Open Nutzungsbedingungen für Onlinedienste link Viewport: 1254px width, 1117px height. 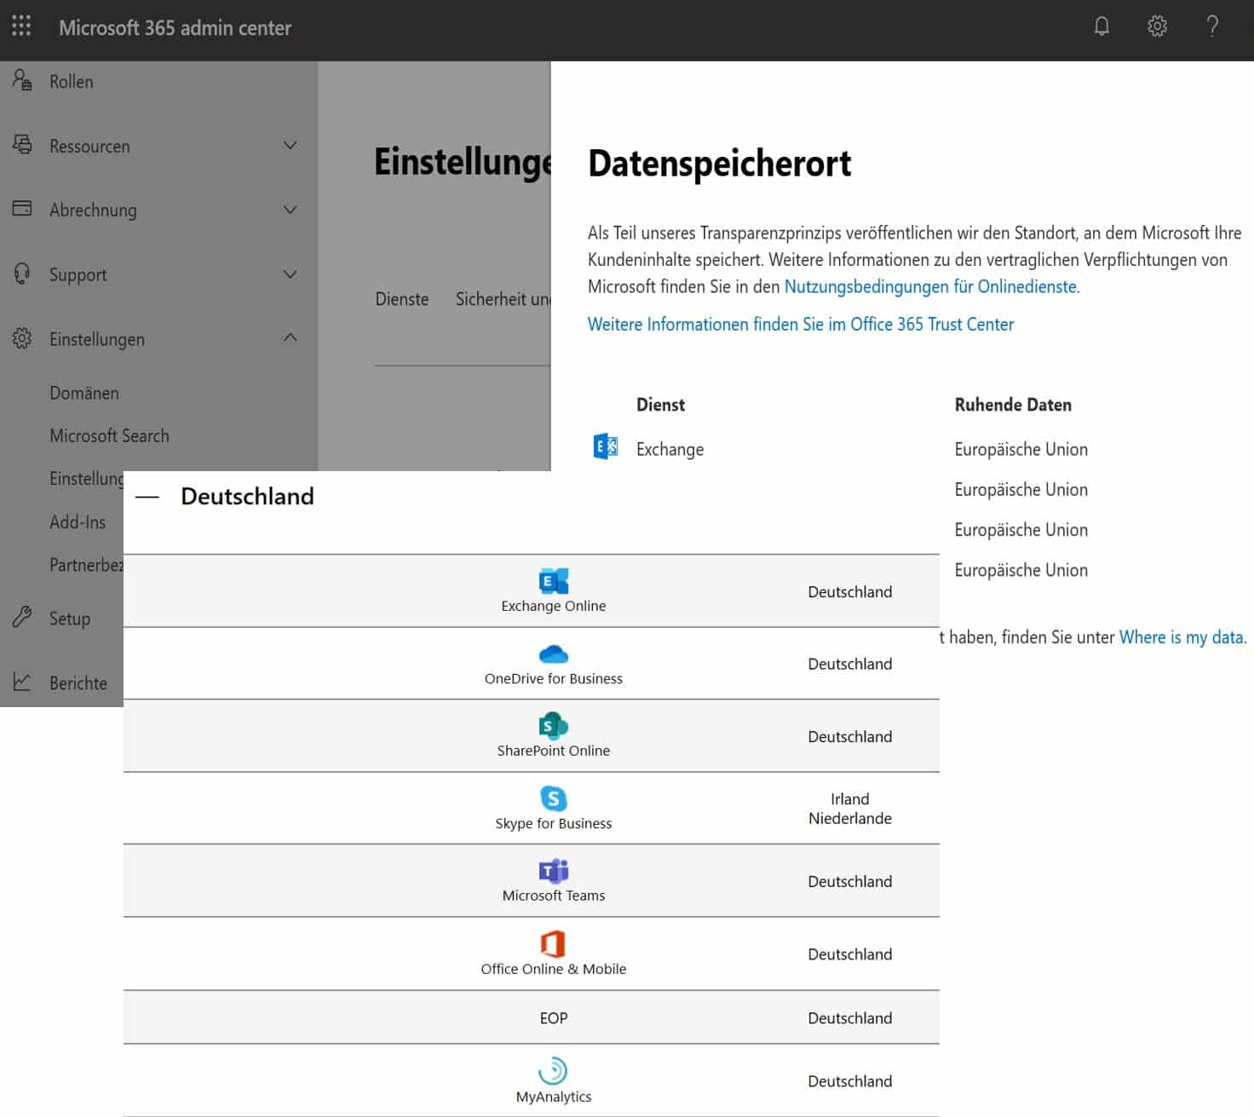tap(930, 286)
